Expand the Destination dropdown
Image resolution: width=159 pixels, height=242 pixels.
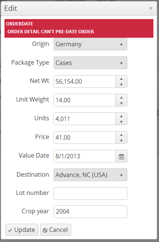tap(90, 175)
